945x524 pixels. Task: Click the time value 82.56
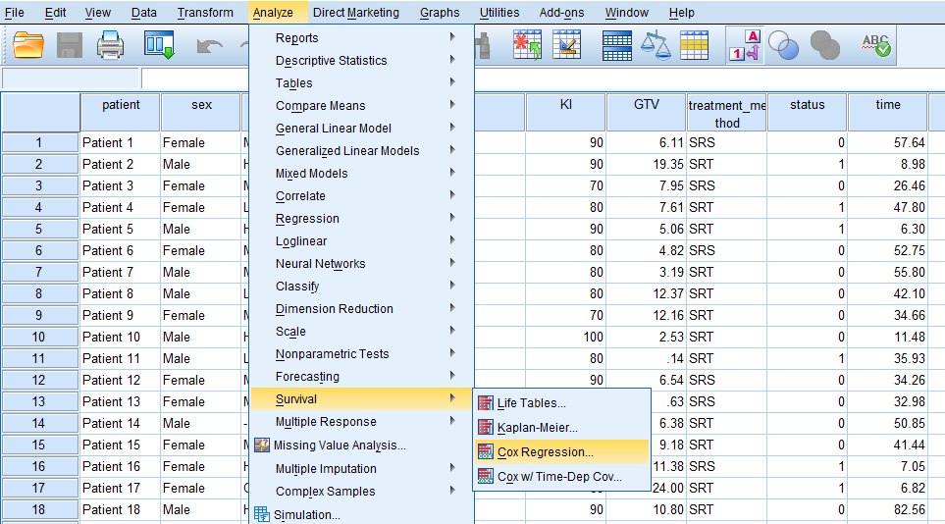pyautogui.click(x=888, y=509)
